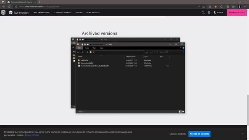Sort by the Size column header
Screen dimensions: 249x140
161,57
